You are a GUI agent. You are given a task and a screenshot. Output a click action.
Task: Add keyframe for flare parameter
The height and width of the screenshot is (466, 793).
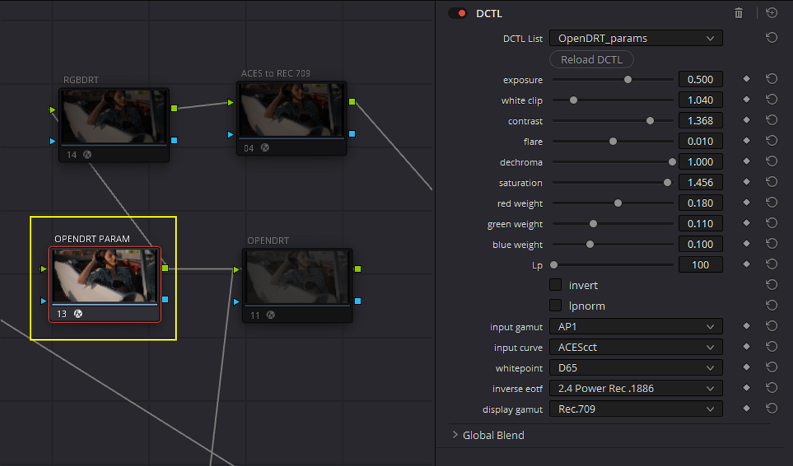[x=747, y=141]
